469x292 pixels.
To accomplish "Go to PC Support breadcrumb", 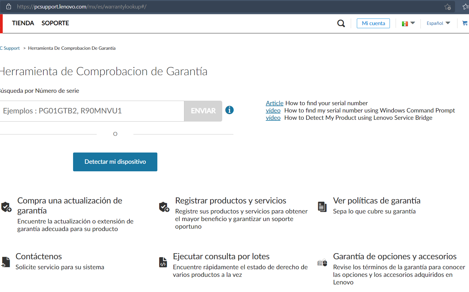I will 10,48.
